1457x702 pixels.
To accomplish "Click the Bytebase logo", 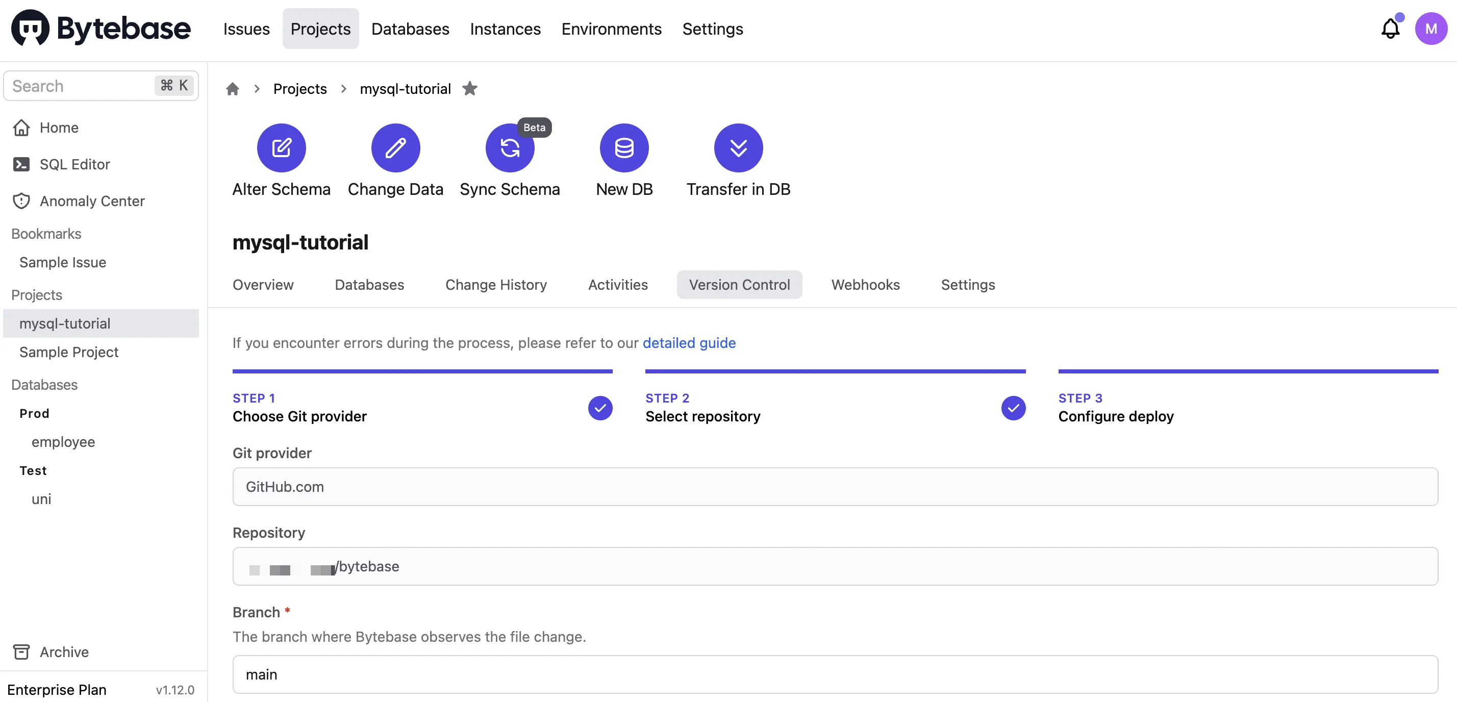I will [101, 29].
